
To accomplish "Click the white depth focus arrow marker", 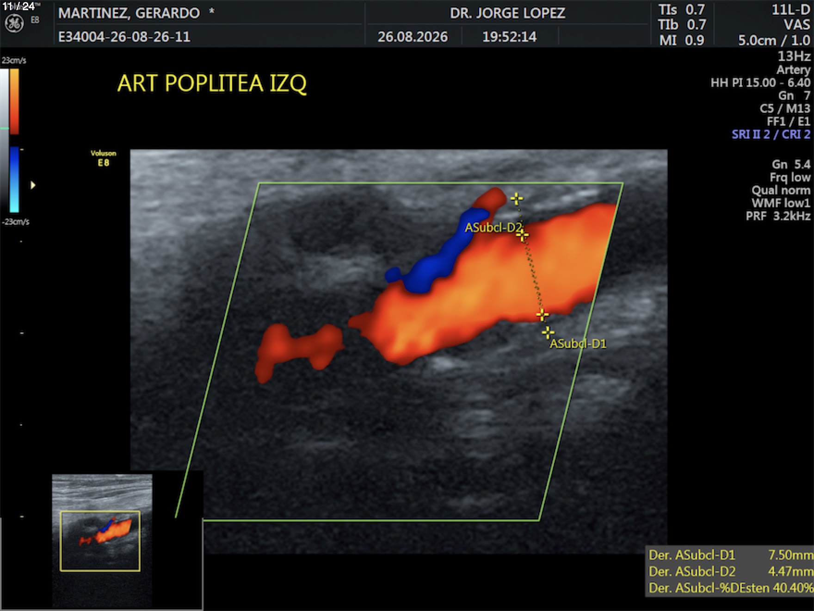I will click(33, 185).
